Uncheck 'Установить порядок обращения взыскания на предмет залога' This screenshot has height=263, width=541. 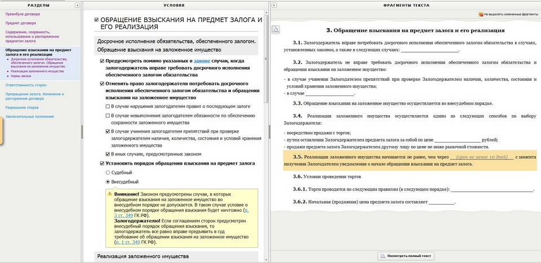click(x=102, y=163)
